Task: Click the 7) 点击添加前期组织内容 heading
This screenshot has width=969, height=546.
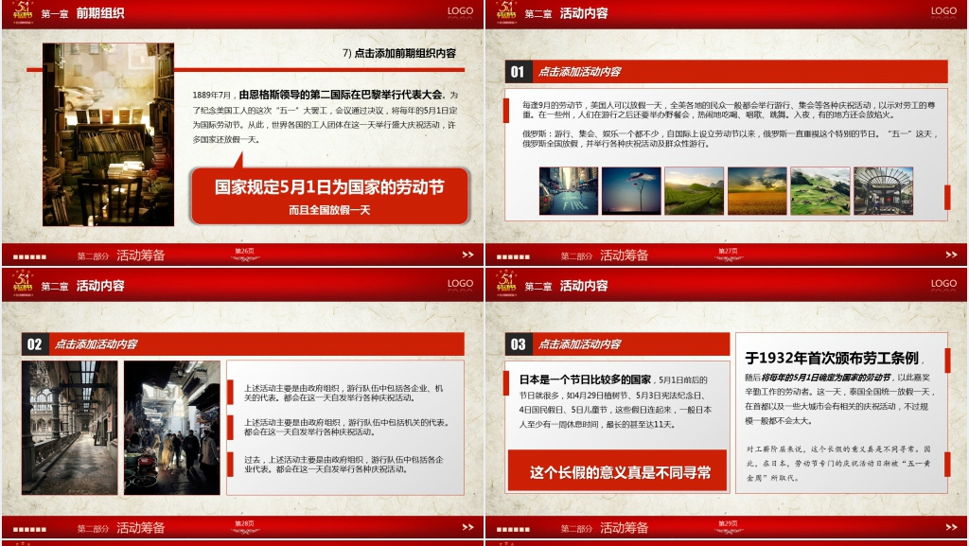Action: coord(404,54)
